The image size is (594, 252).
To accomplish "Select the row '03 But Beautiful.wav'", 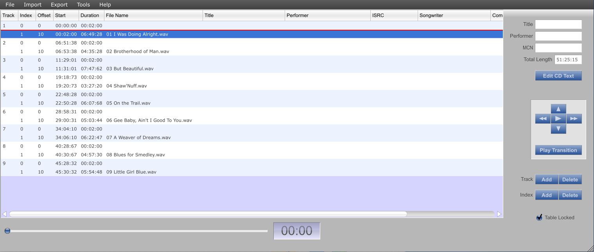I will click(x=252, y=68).
